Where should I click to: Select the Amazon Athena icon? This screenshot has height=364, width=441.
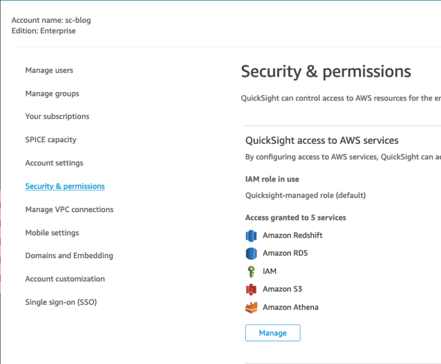pyautogui.click(x=251, y=307)
